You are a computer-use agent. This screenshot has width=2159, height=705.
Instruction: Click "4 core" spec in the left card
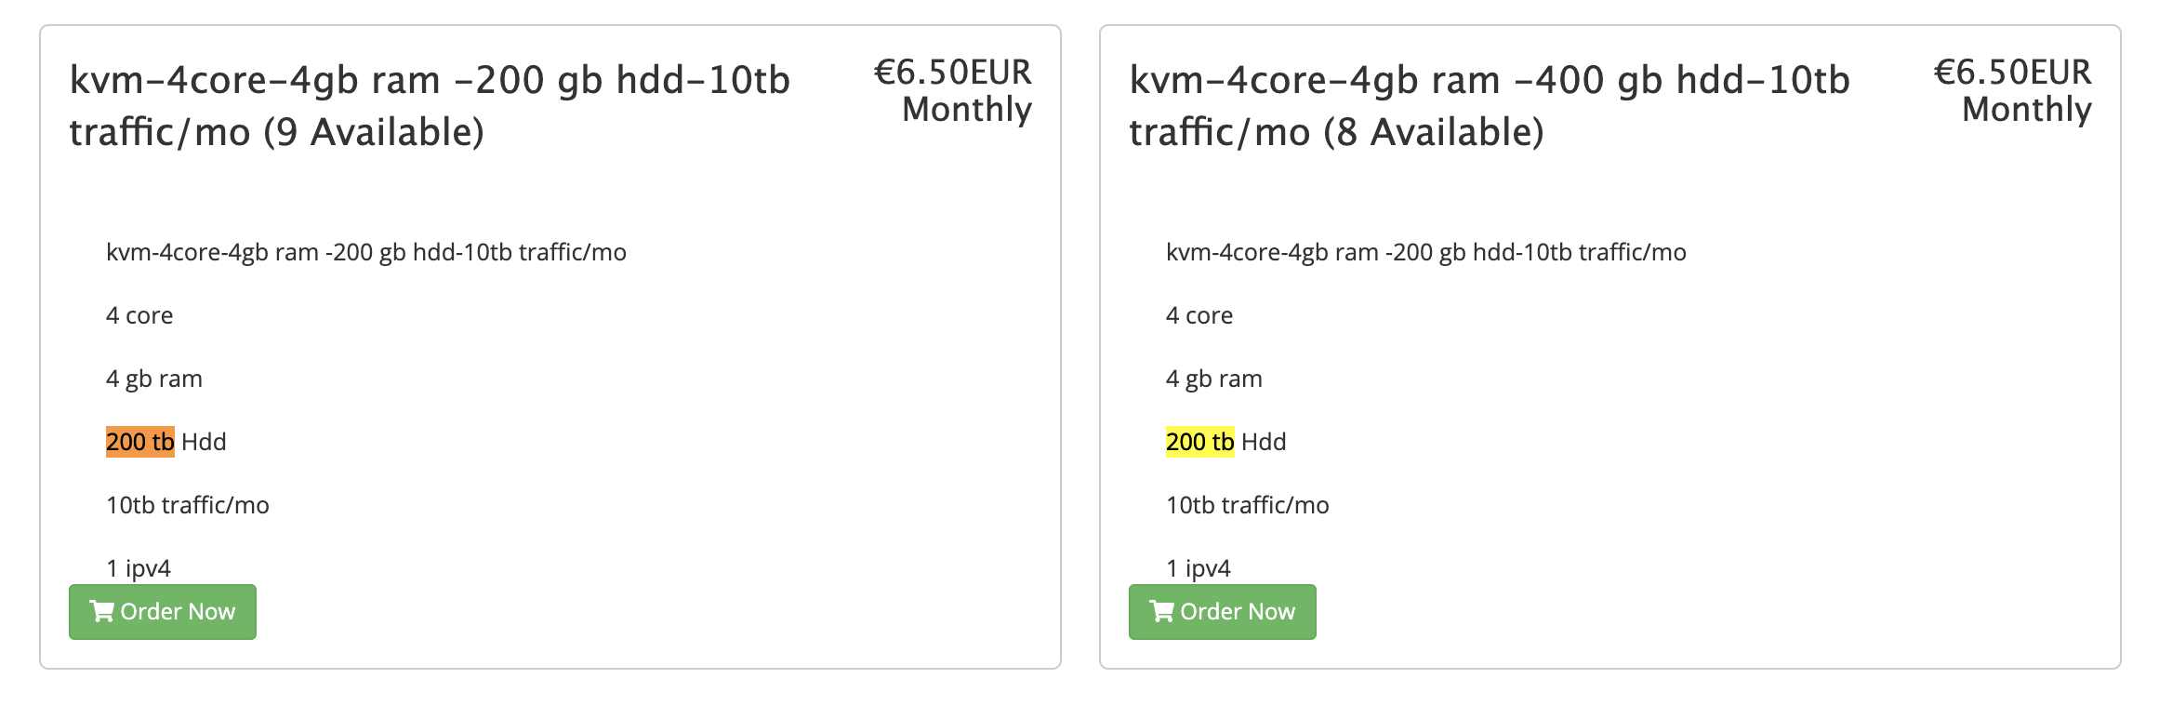139,315
